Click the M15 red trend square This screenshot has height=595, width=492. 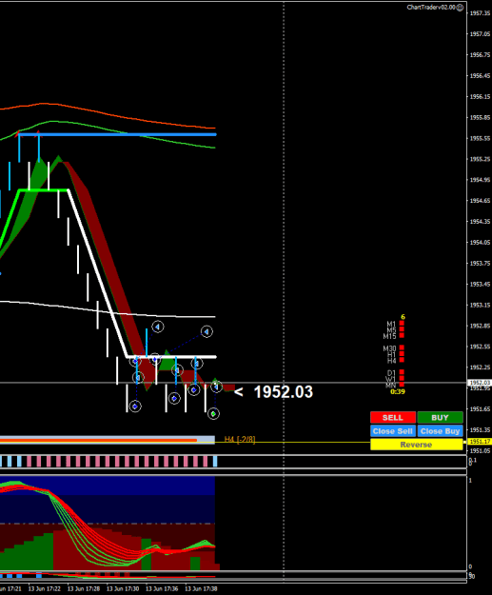coord(402,335)
